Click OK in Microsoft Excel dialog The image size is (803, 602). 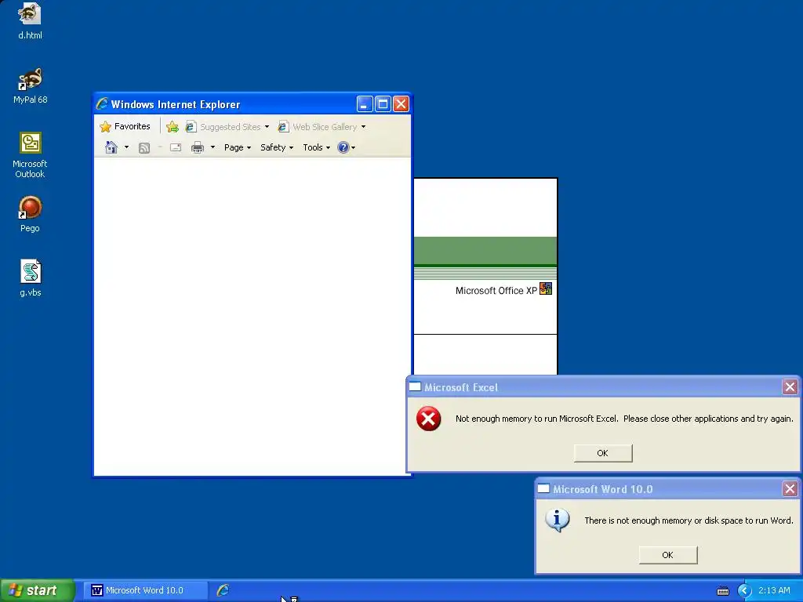(603, 453)
